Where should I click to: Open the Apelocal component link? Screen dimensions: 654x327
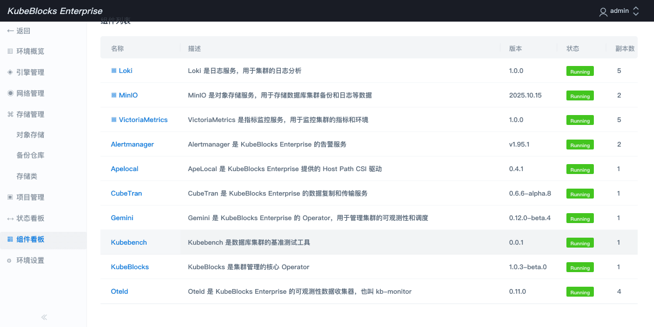(x=125, y=169)
